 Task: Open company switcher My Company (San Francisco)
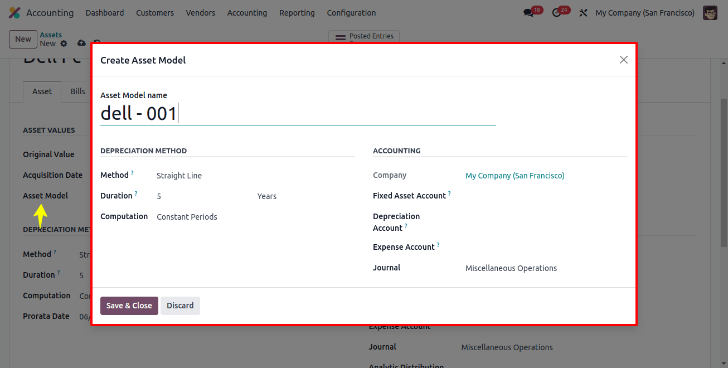(x=645, y=13)
